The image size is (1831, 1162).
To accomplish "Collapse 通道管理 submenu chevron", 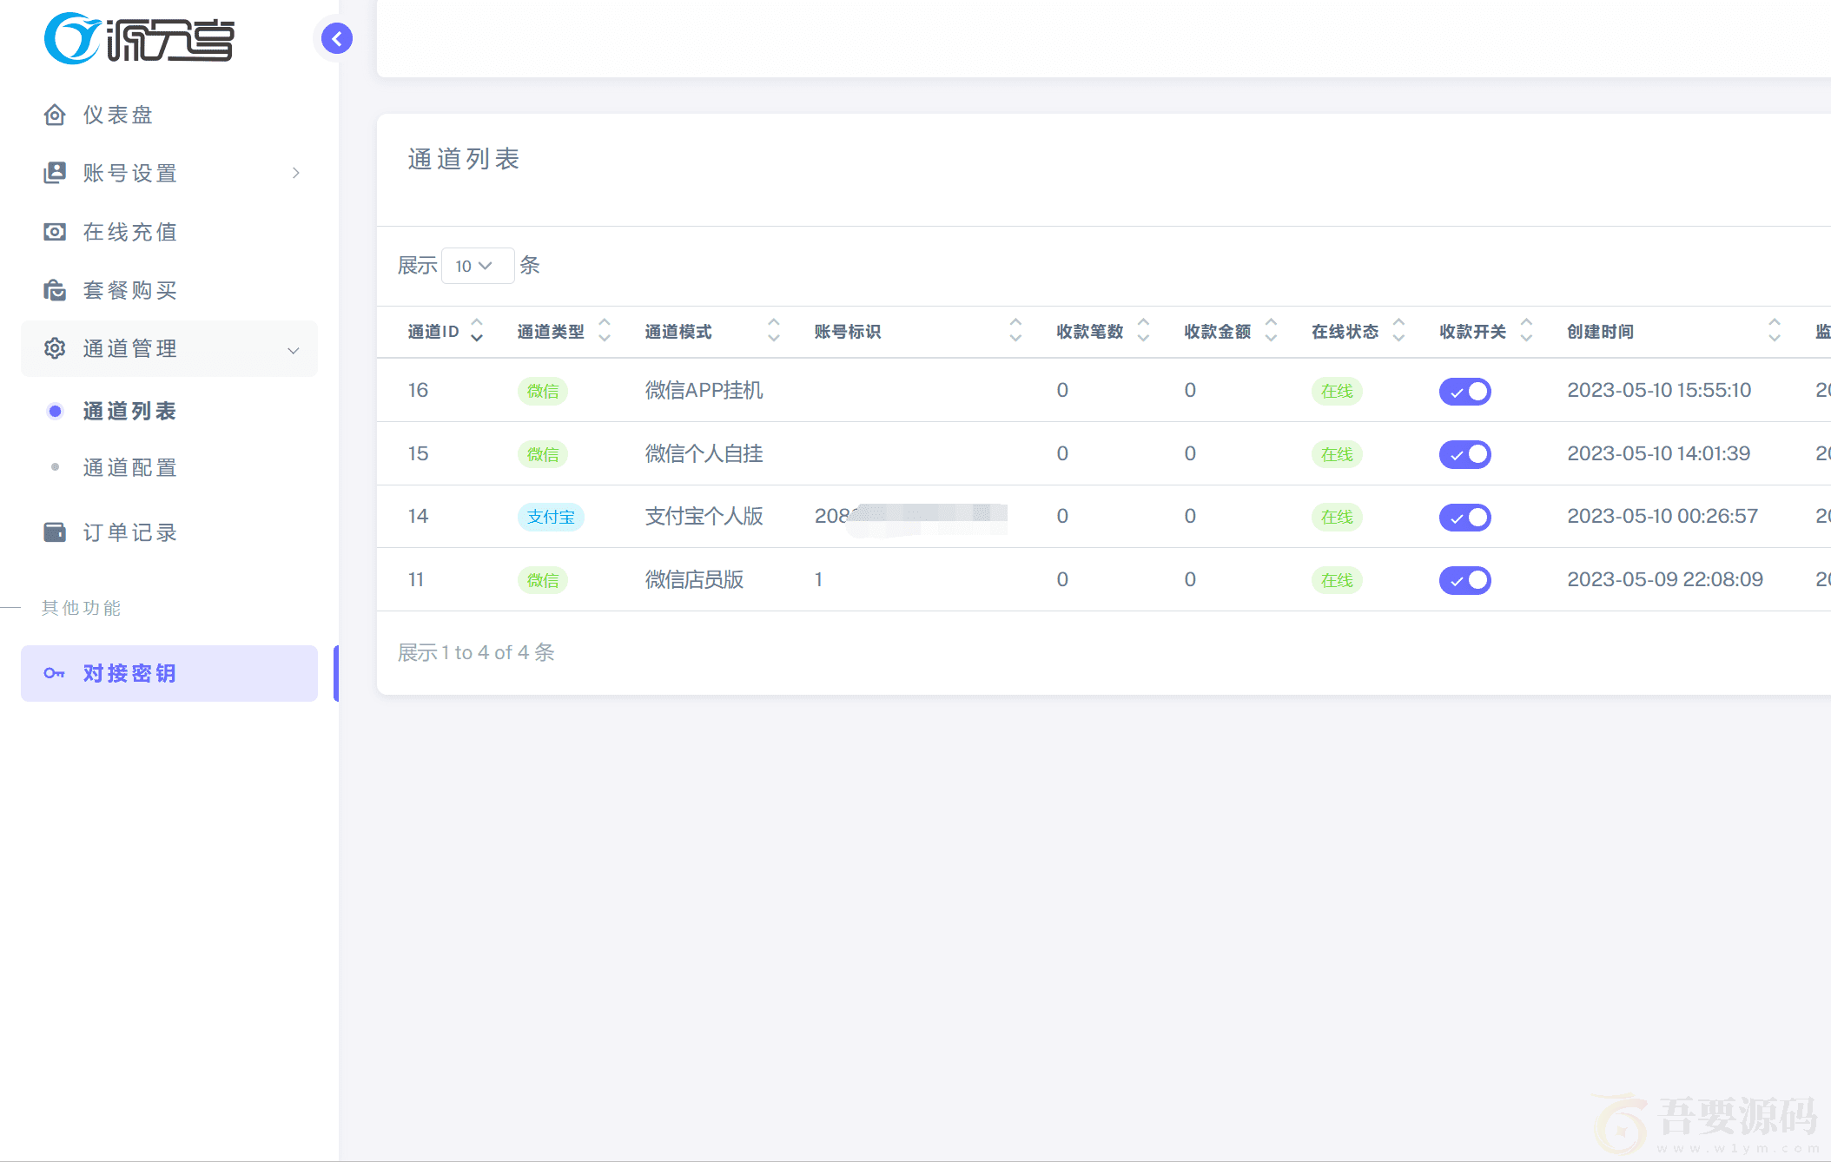I will tap(294, 350).
